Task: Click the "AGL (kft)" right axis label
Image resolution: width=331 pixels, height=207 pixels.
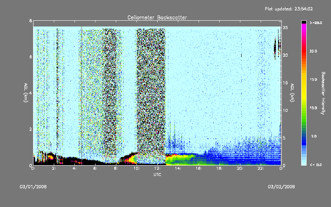Action: [292, 93]
